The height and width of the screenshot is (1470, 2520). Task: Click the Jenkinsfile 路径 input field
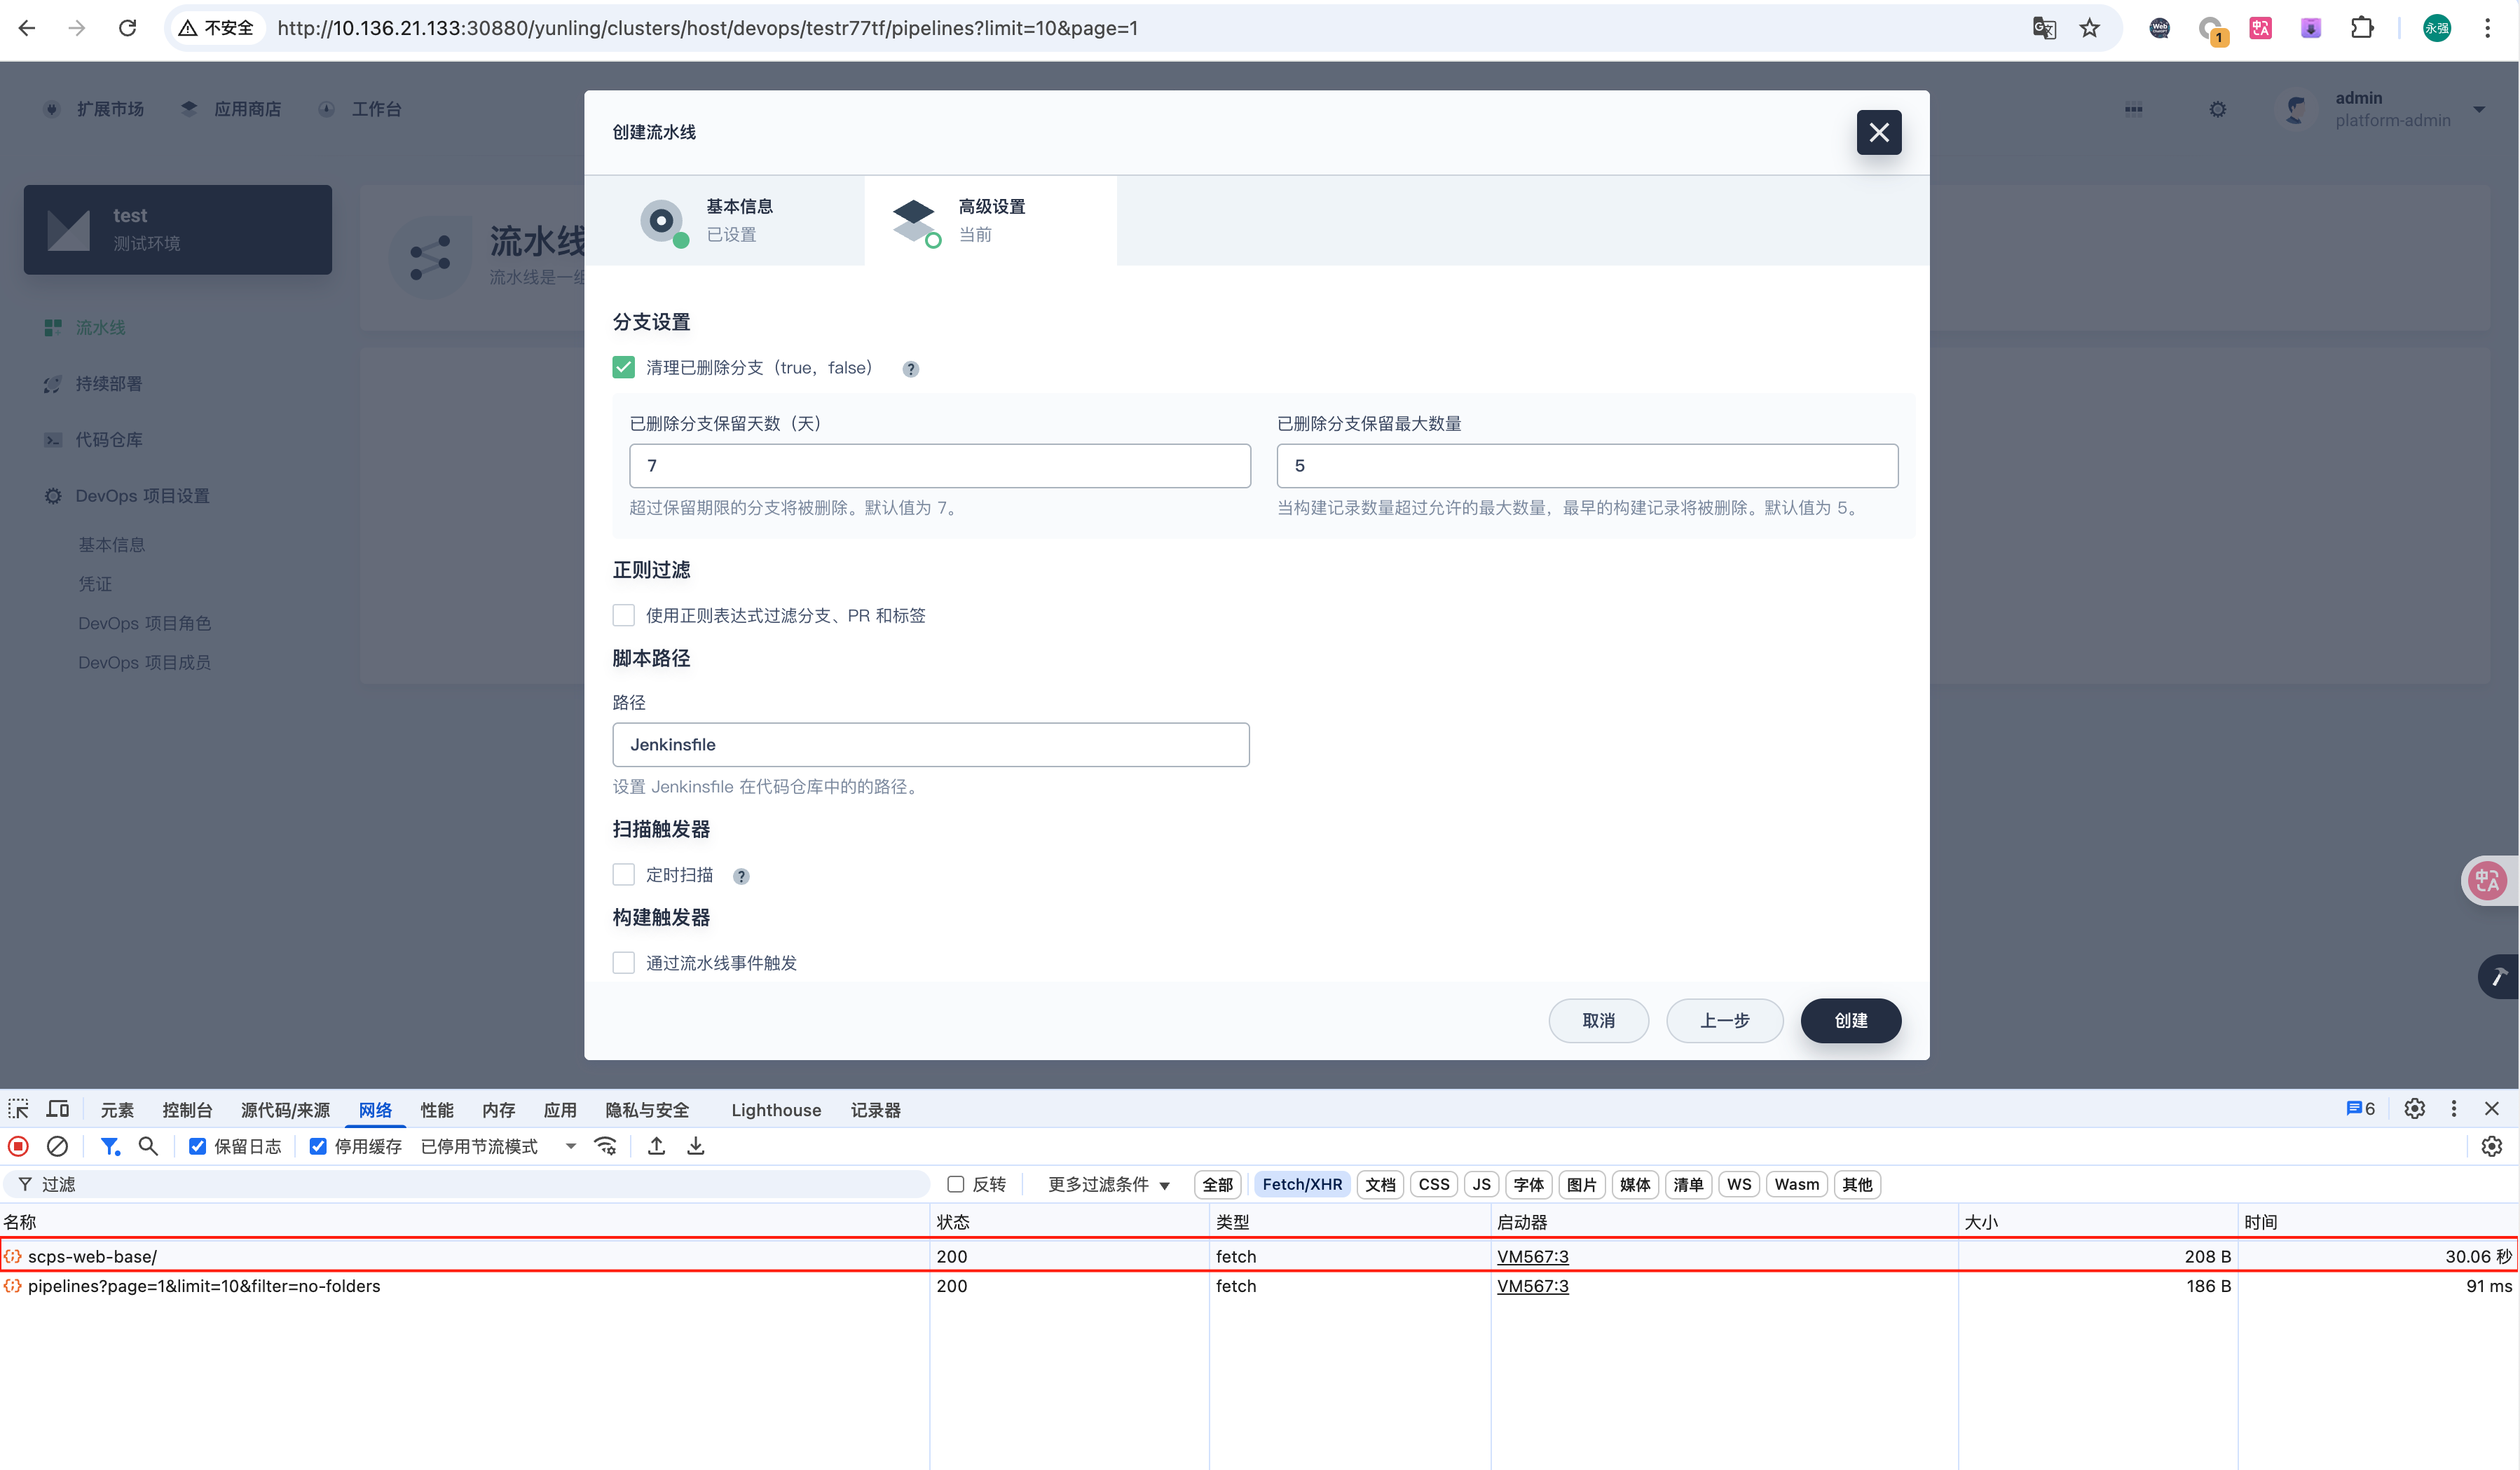coord(930,745)
